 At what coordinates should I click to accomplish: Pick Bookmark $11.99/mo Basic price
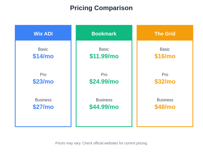[x=104, y=56]
